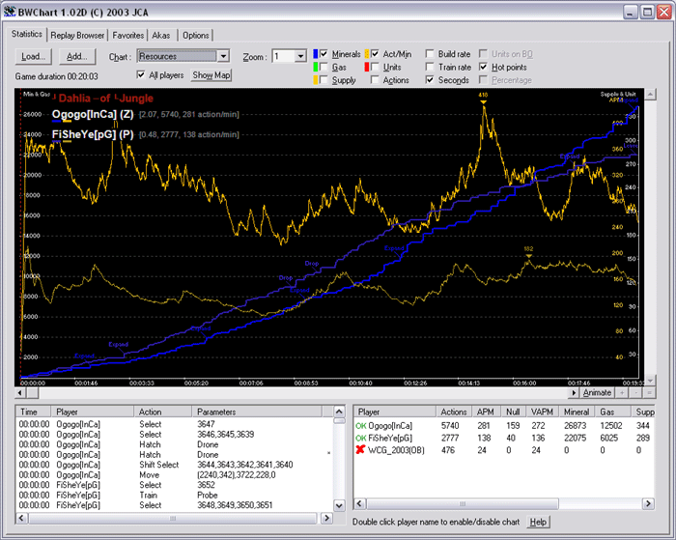Uncheck the Hot points checkbox
Image resolution: width=676 pixels, height=540 pixels.
pyautogui.click(x=483, y=68)
